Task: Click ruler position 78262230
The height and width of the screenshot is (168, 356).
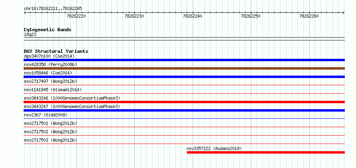Action: [x=134, y=16]
